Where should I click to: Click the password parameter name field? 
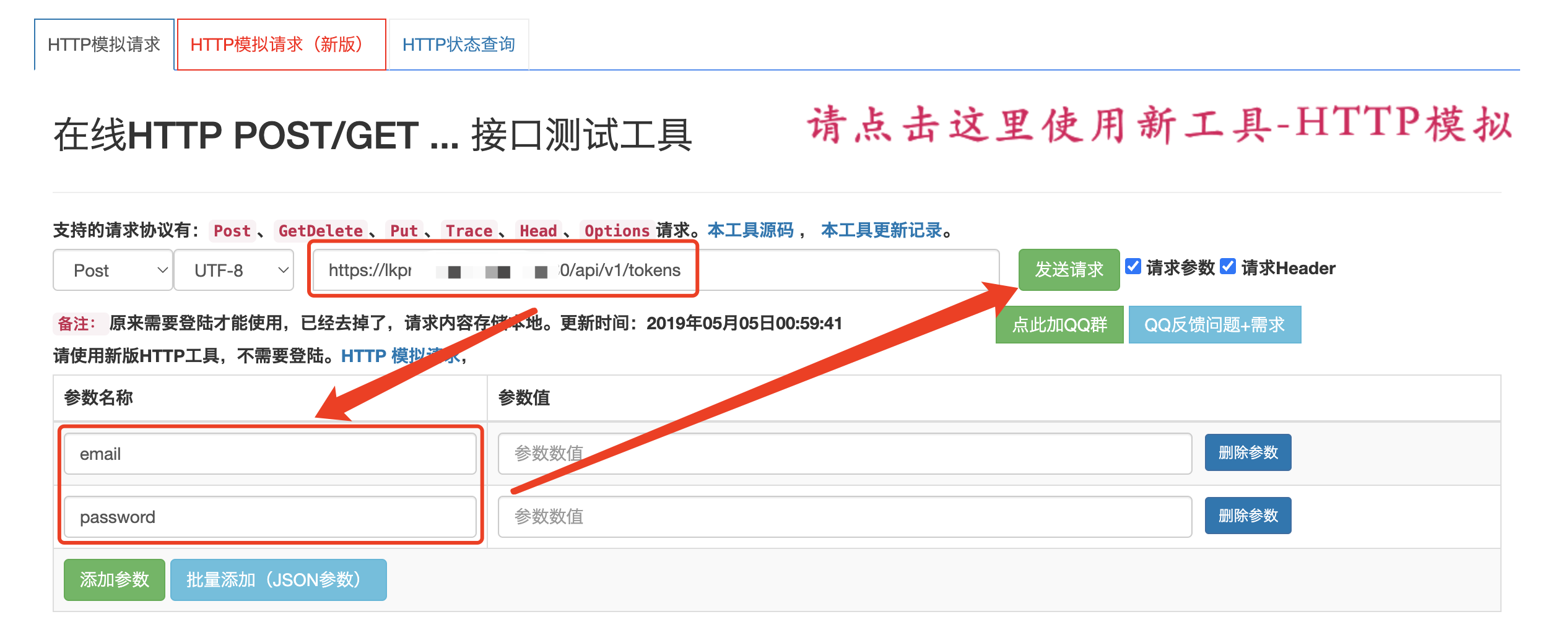(x=270, y=517)
